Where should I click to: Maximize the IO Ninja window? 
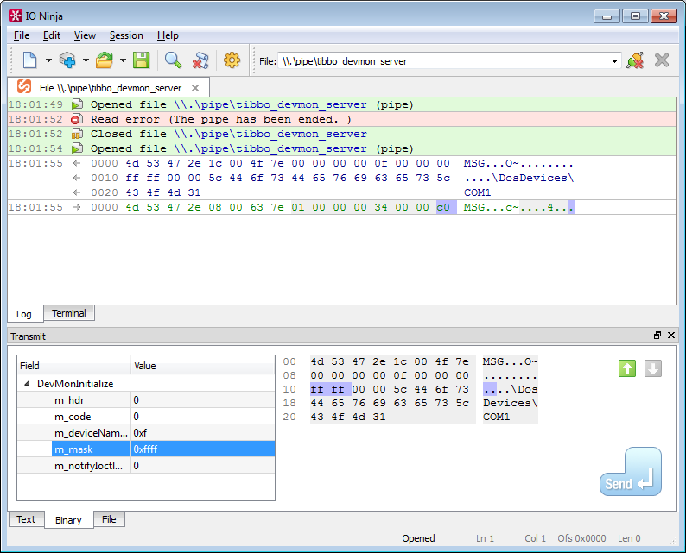click(x=635, y=16)
